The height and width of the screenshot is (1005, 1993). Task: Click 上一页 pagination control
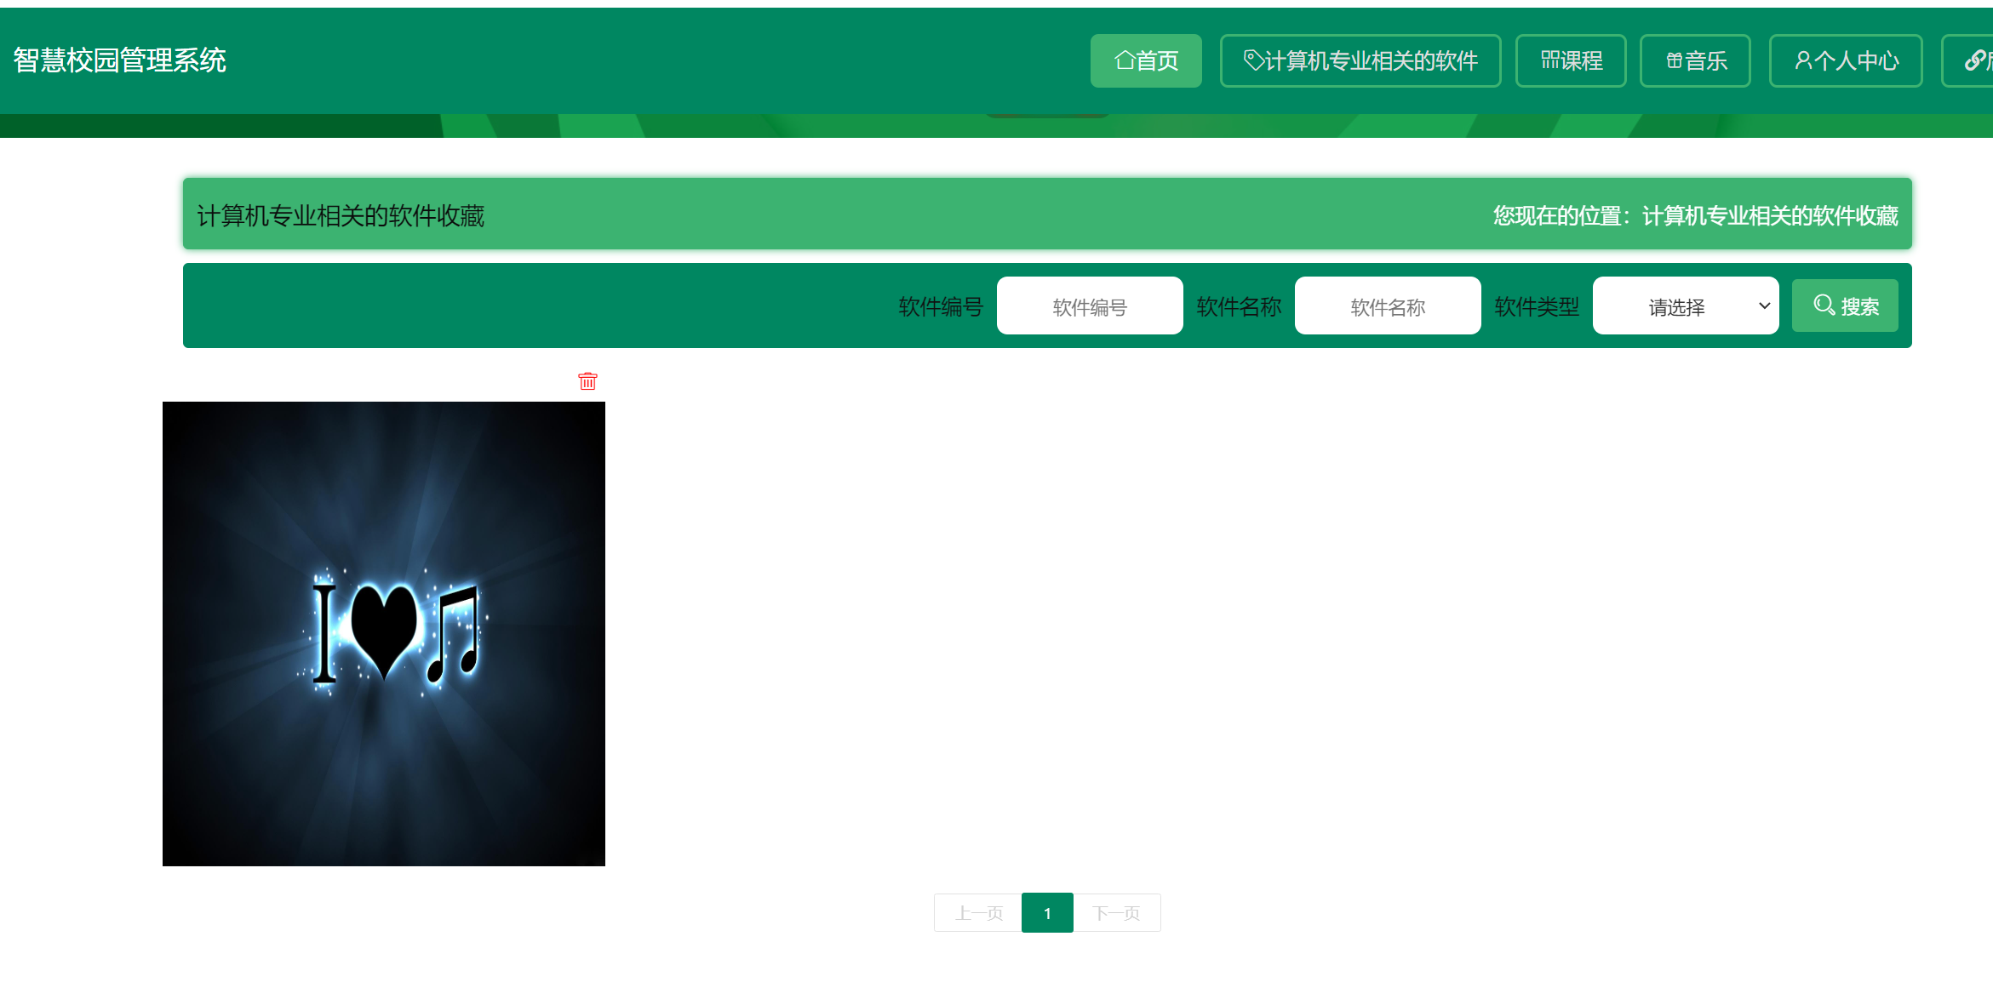click(x=977, y=912)
